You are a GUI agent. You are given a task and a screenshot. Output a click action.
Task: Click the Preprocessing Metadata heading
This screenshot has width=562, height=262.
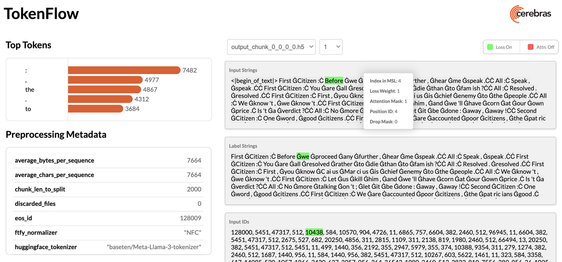[x=56, y=134]
